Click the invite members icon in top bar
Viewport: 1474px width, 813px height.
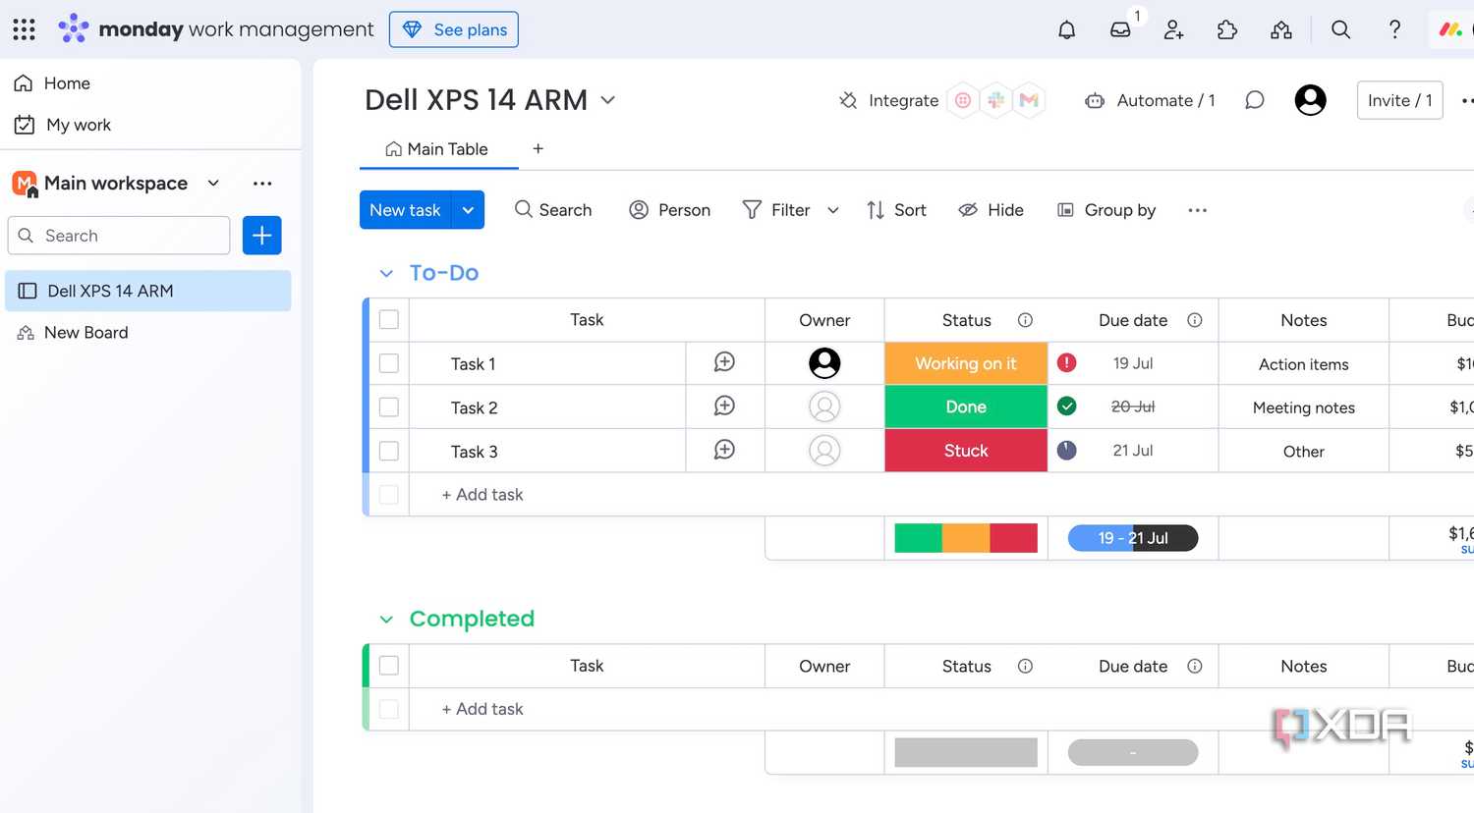pyautogui.click(x=1173, y=29)
